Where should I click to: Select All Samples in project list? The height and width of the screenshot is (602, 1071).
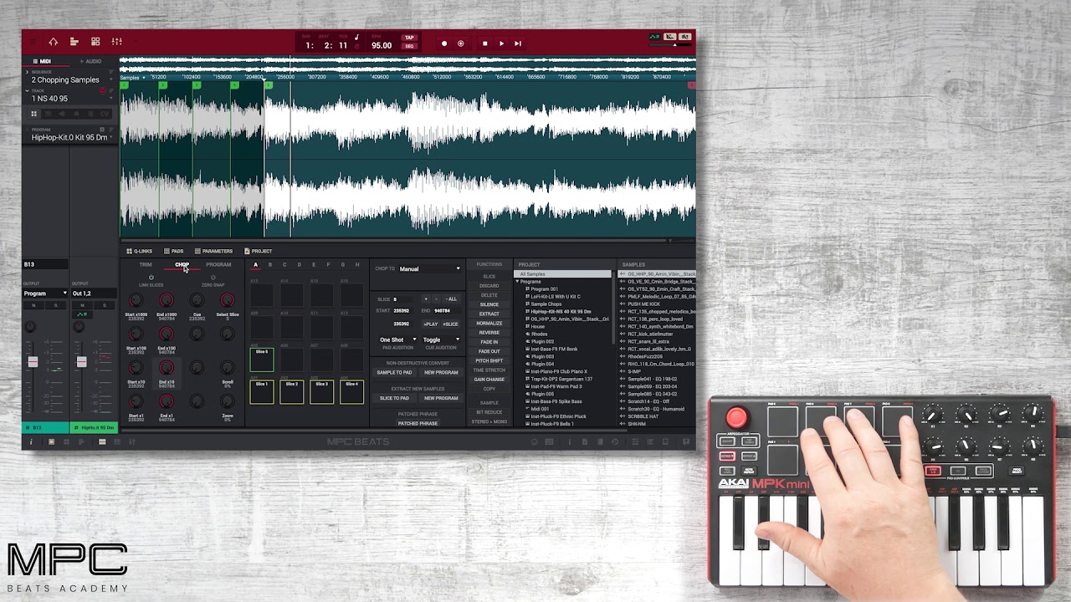tap(564, 274)
